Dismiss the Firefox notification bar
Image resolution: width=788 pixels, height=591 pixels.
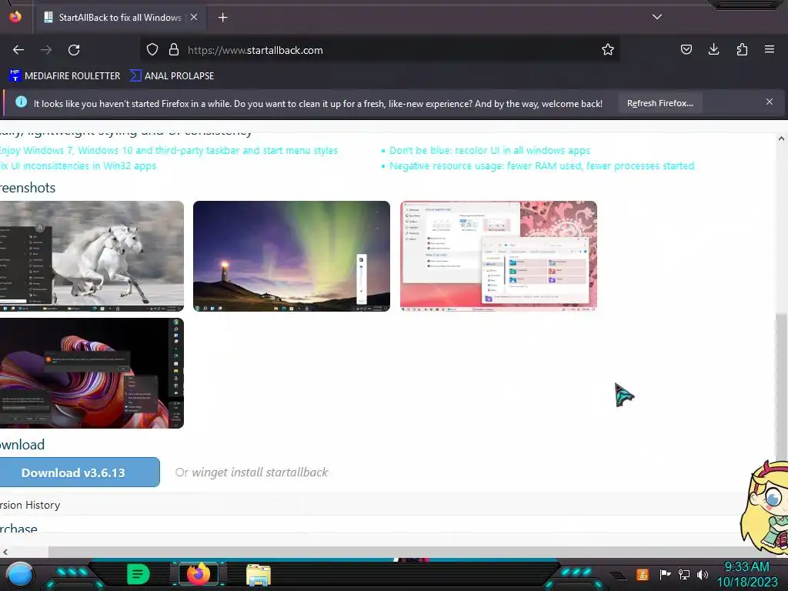[769, 102]
